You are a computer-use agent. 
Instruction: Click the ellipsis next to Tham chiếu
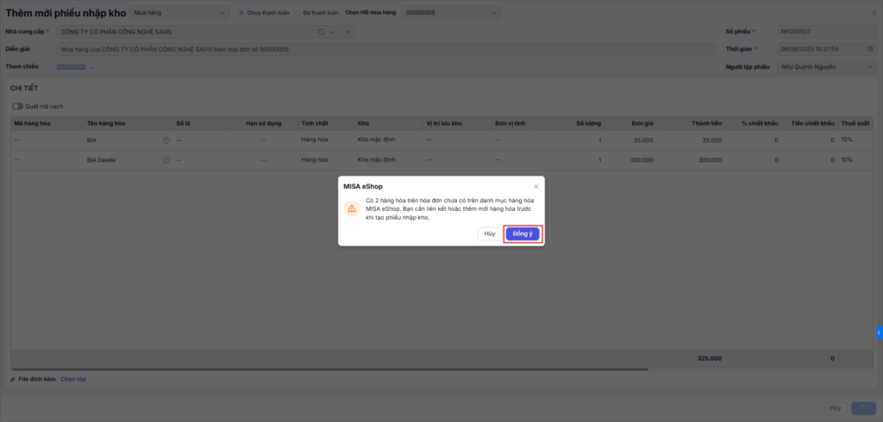(91, 67)
